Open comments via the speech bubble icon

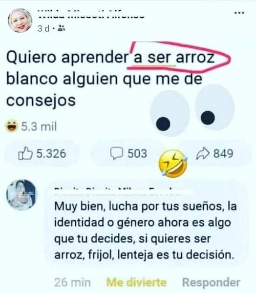(x=116, y=153)
